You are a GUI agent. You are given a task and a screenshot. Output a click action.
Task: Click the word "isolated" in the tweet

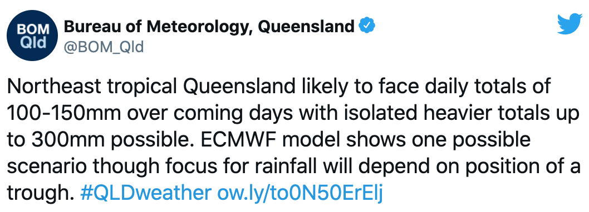tap(376, 113)
